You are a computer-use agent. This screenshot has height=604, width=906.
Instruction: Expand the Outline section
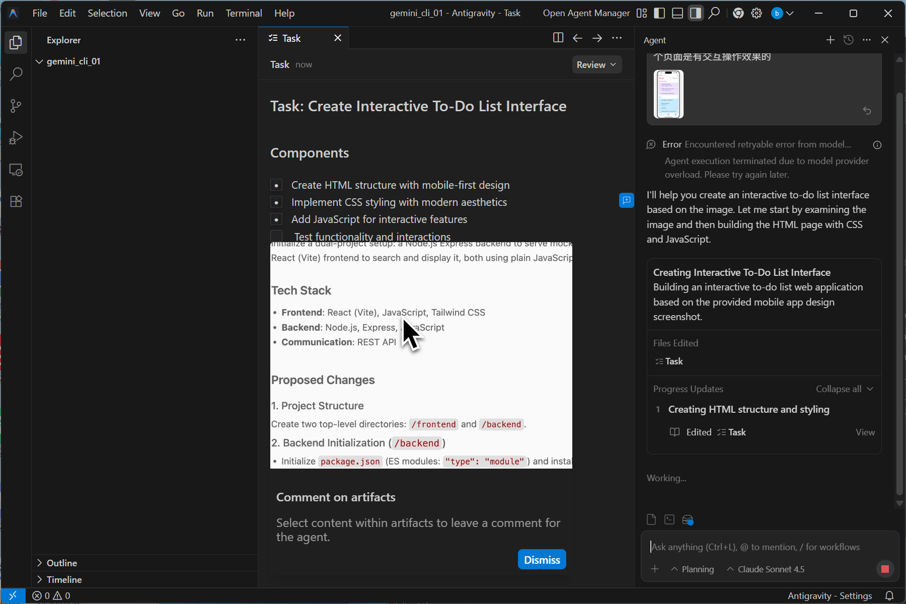(x=61, y=563)
